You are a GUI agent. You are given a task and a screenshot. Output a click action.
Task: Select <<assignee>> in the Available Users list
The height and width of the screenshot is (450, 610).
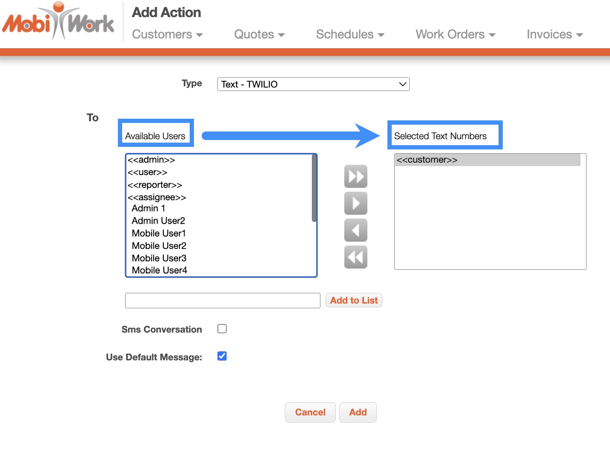click(157, 197)
